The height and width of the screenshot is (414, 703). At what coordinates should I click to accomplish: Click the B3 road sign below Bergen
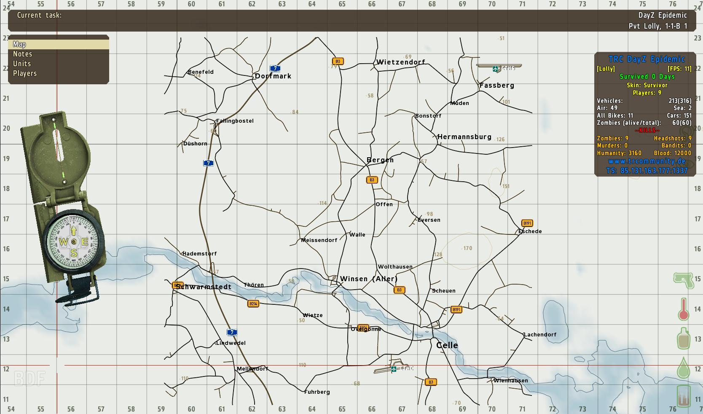coord(371,180)
